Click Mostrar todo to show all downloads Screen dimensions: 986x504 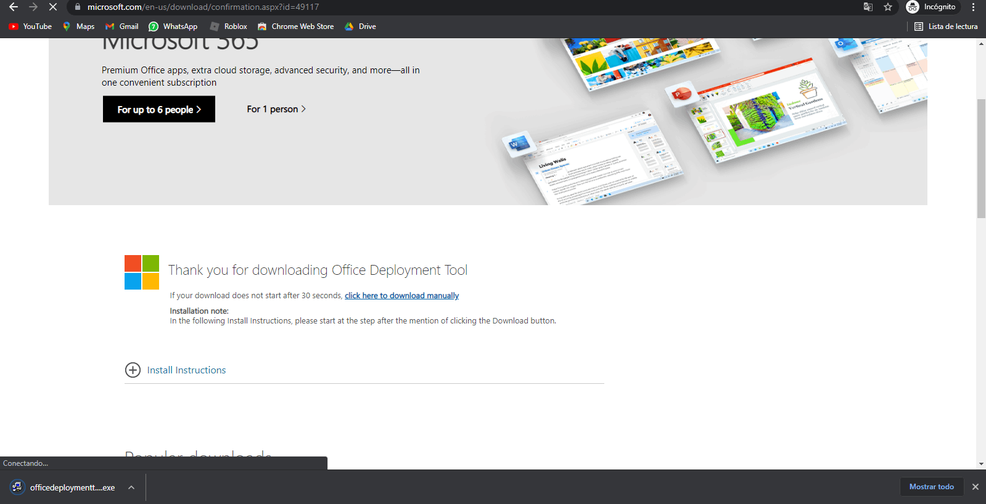point(931,487)
